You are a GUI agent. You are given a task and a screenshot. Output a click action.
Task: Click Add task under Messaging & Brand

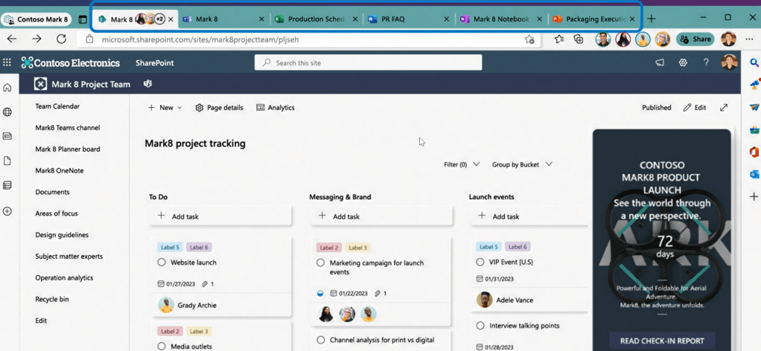pyautogui.click(x=380, y=216)
